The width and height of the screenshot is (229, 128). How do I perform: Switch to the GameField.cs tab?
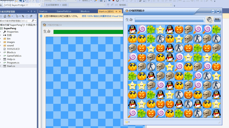click(x=64, y=11)
